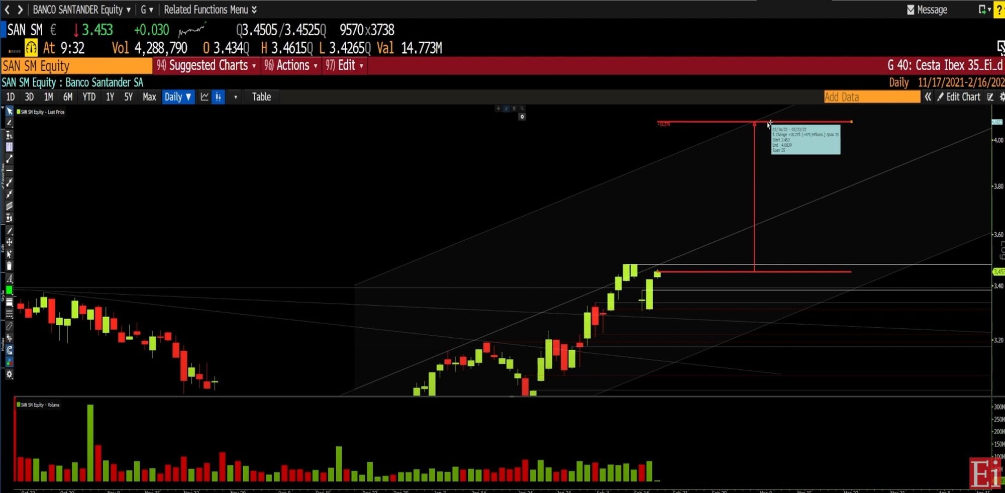Screen dimensions: 1005x493
Task: Open the green line color swatch
Action: click(9, 290)
